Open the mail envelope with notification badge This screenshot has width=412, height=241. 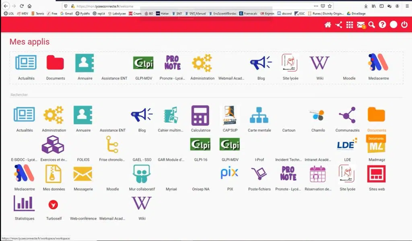361,25
